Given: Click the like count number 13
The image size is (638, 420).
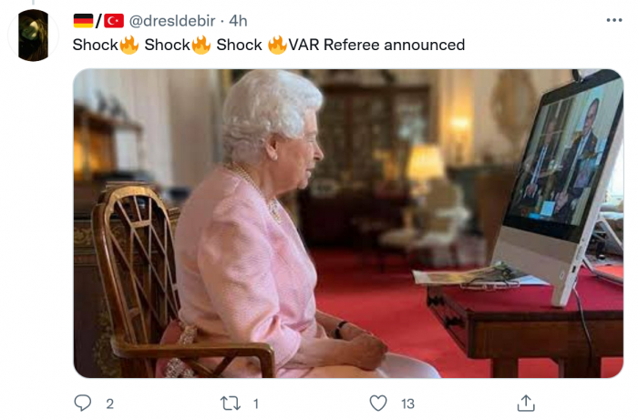Looking at the screenshot, I should (x=407, y=404).
